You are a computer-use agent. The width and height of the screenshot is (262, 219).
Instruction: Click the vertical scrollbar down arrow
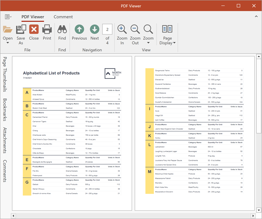pyautogui.click(x=259, y=210)
